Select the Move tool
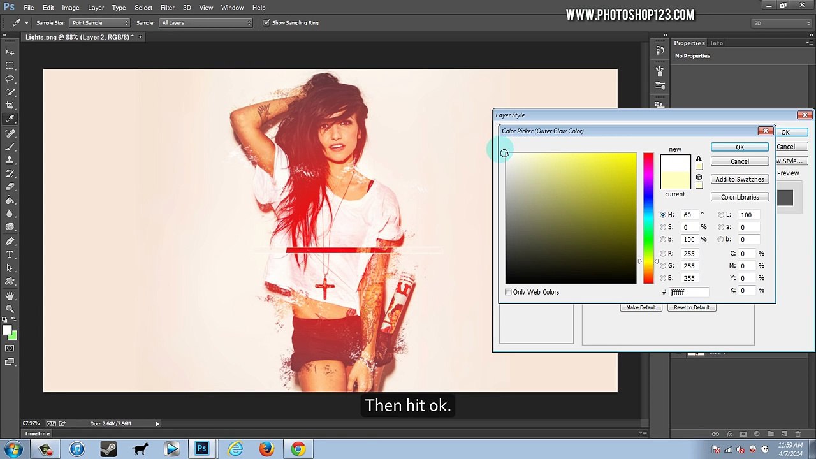The height and width of the screenshot is (459, 816). (x=10, y=52)
